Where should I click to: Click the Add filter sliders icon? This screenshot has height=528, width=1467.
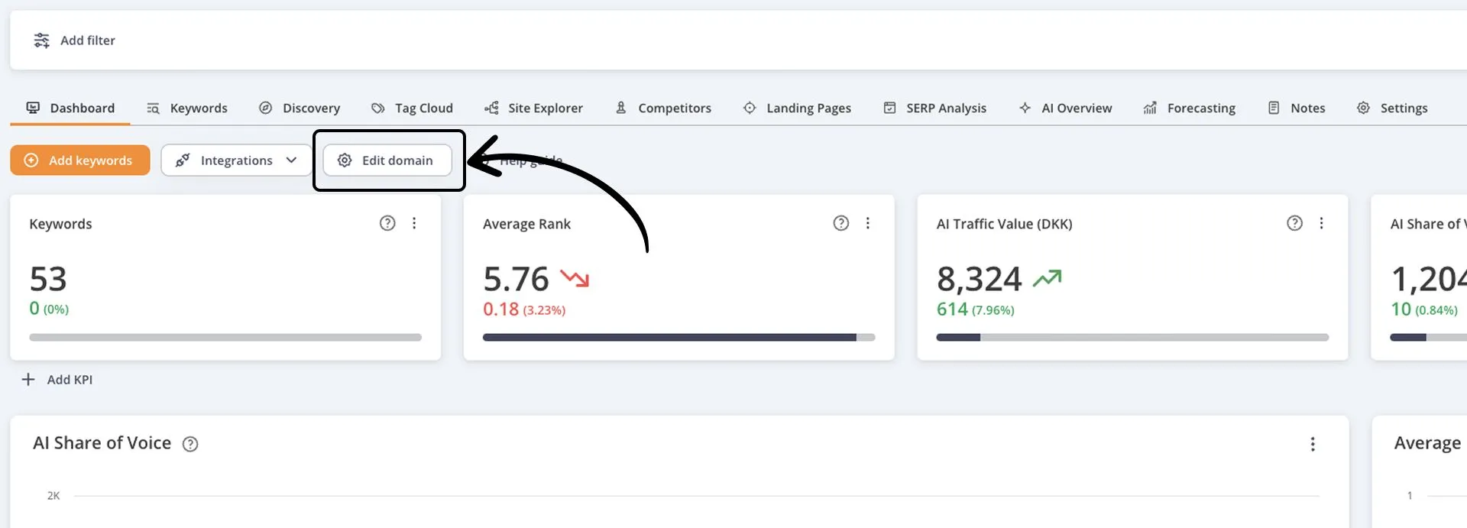click(x=41, y=40)
